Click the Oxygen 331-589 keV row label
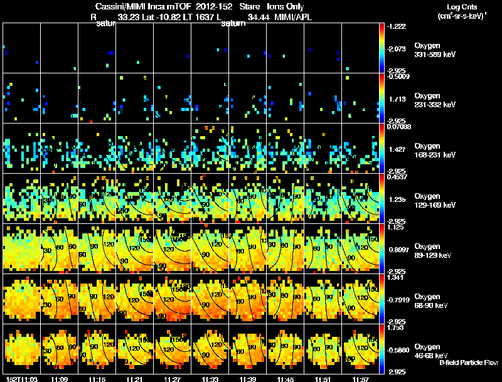 435,50
